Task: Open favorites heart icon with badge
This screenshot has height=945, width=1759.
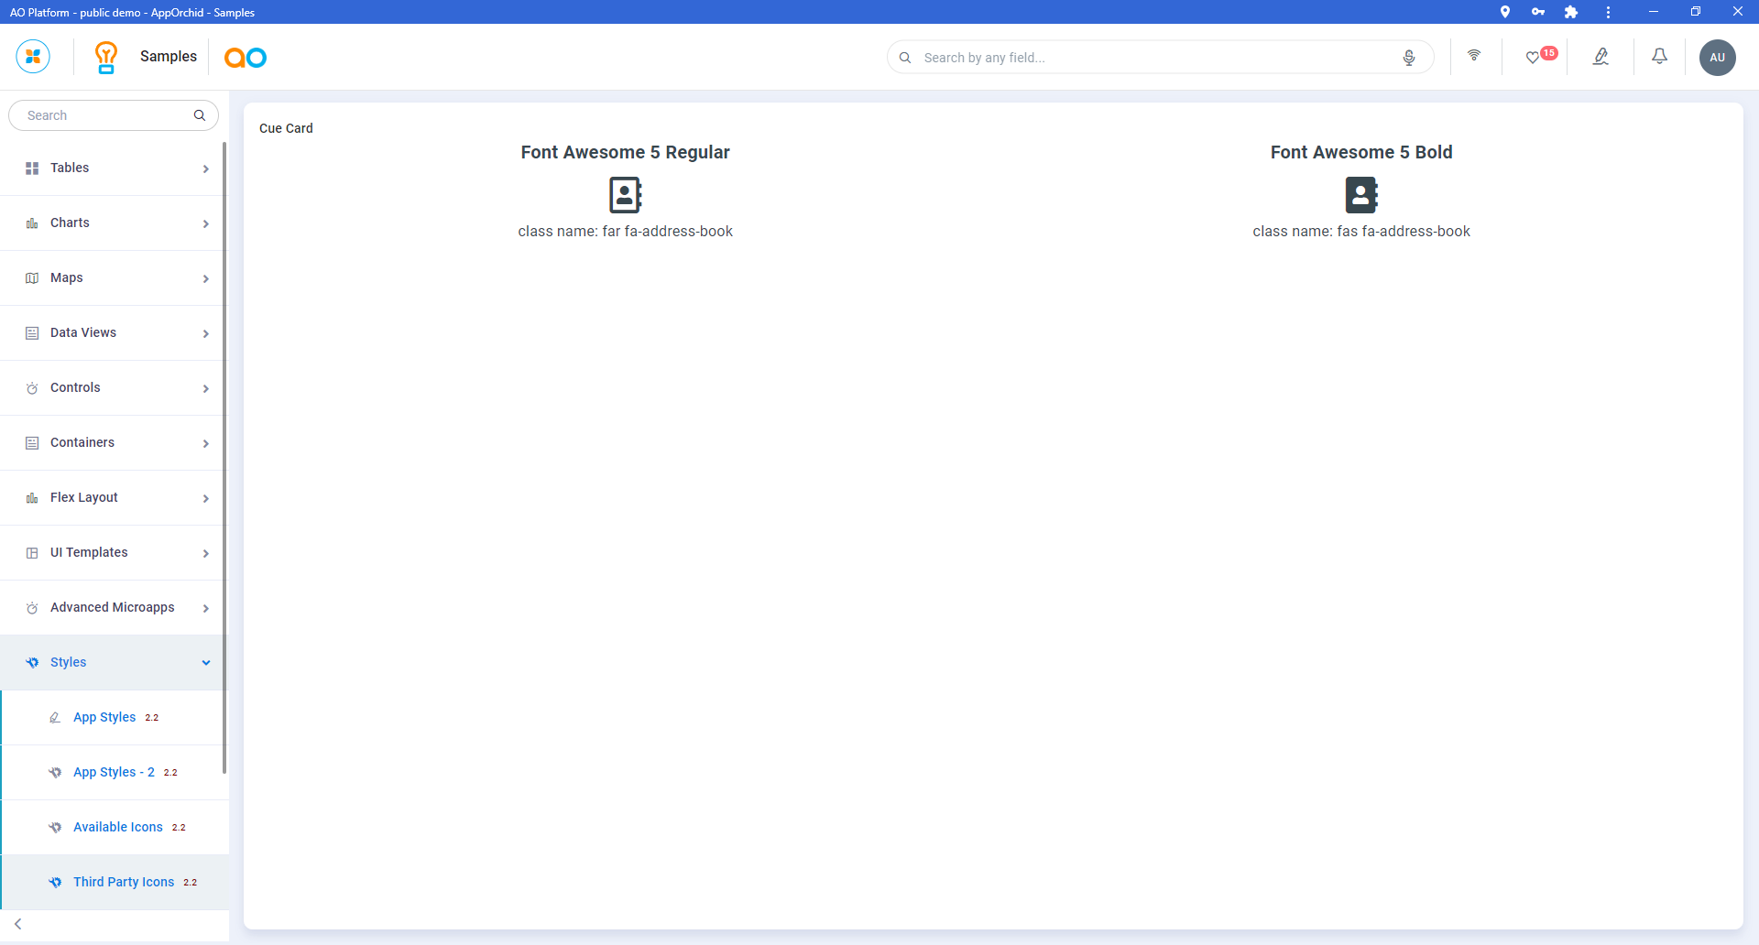Action: pos(1533,58)
